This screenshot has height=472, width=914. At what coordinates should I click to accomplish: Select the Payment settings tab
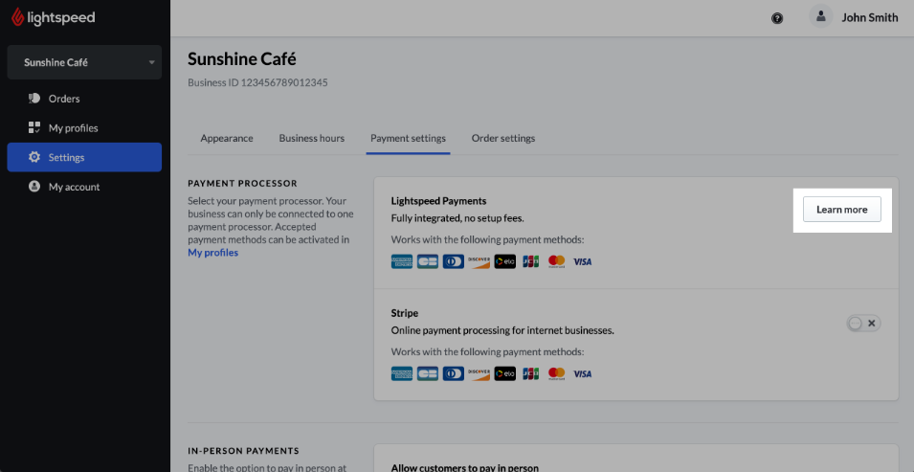pyautogui.click(x=408, y=138)
